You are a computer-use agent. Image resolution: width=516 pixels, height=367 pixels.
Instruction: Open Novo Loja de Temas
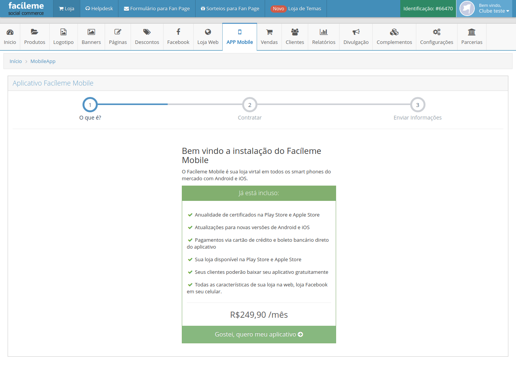[x=296, y=8]
